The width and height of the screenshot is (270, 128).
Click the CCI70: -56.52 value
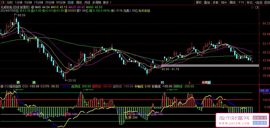(x=50, y=86)
